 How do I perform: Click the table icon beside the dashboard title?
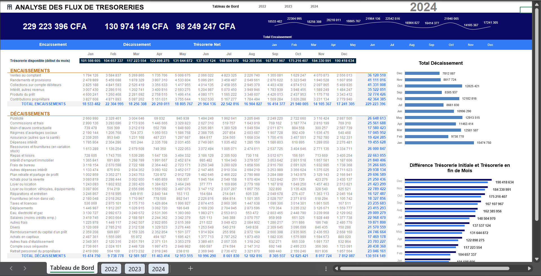[x=10, y=7]
